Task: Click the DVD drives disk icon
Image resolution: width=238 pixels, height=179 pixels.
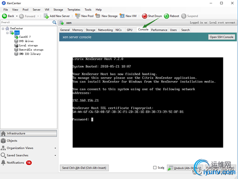Action: pyautogui.click(x=16, y=41)
